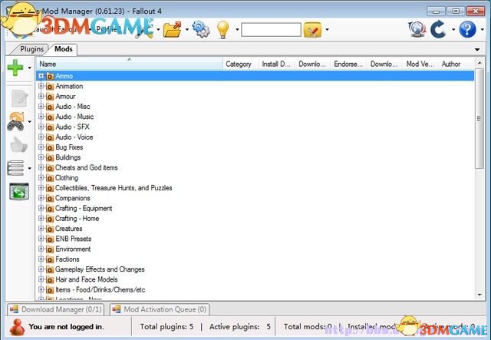
Task: Open dropdown arrow beside light bulb
Action: [x=237, y=29]
